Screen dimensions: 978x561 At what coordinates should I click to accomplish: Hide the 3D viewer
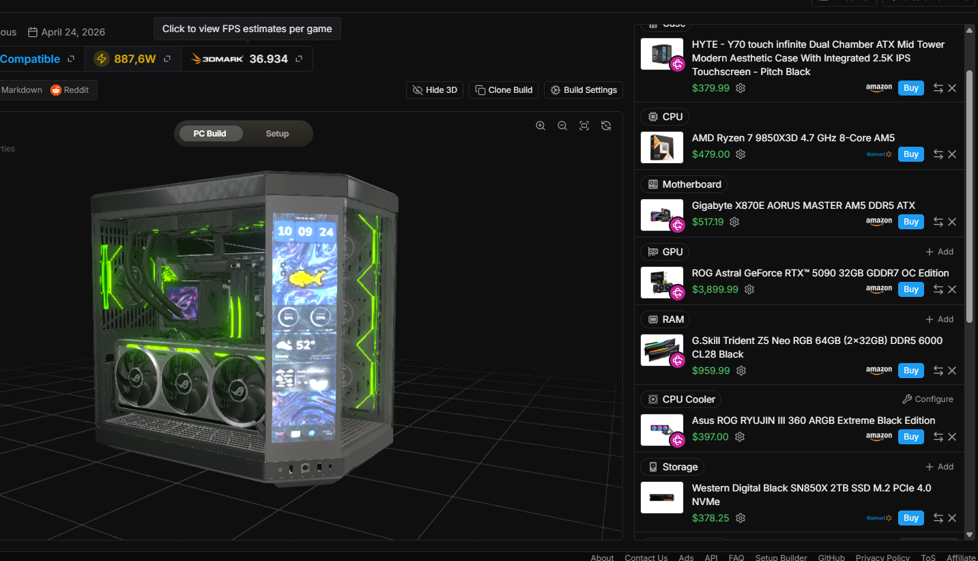[x=435, y=90]
